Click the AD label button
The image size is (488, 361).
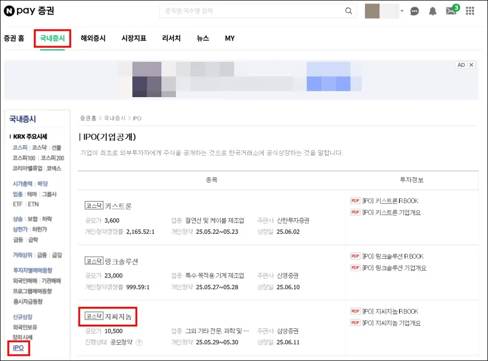(x=461, y=65)
